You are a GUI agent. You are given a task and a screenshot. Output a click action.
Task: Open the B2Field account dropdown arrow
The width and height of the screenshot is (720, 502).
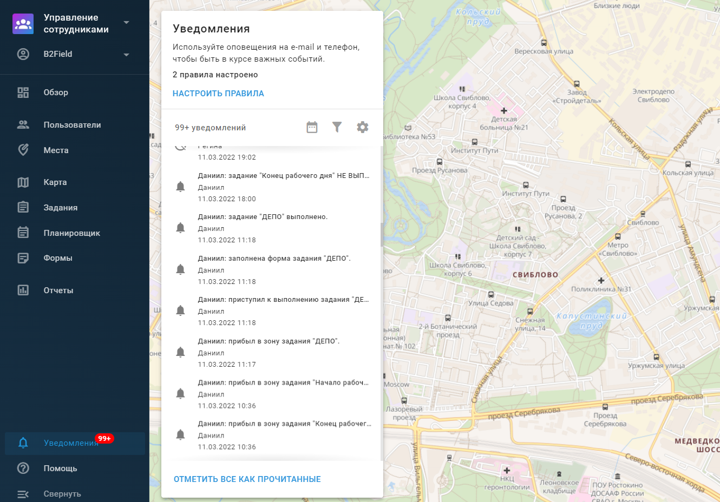tap(126, 55)
